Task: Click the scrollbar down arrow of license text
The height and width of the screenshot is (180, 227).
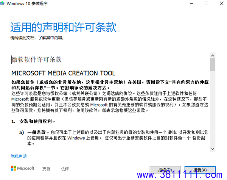Action: pos(213,149)
